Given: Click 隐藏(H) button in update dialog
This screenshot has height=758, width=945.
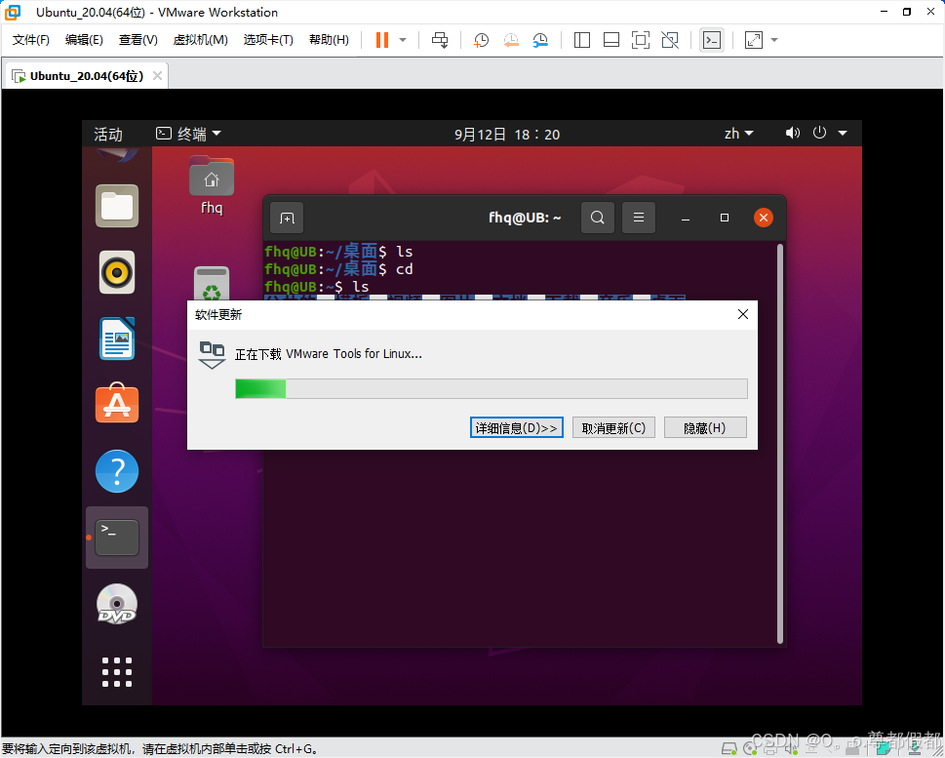Looking at the screenshot, I should pos(705,427).
